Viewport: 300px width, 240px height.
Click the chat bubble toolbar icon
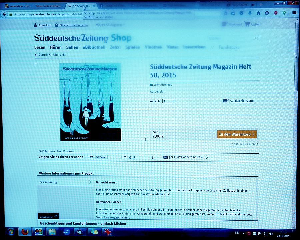[267, 13]
